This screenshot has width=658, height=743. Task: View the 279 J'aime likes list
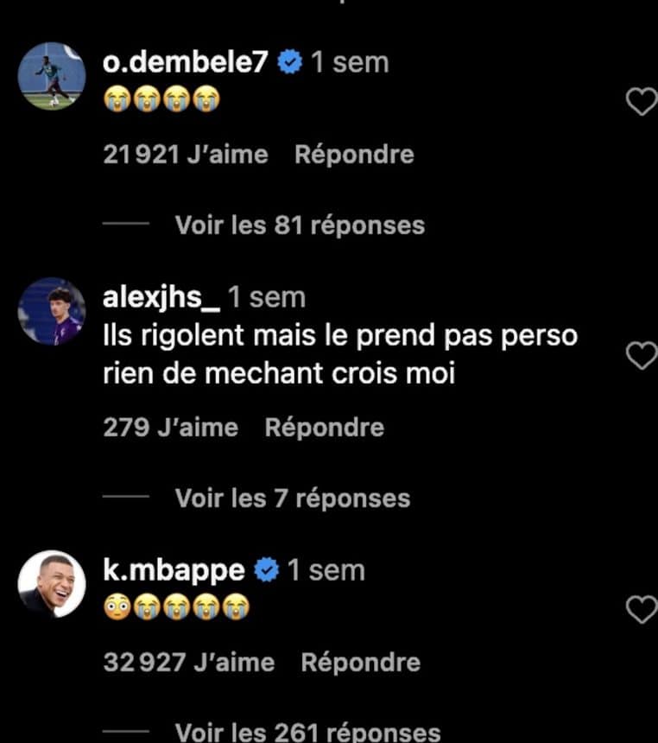pos(170,428)
